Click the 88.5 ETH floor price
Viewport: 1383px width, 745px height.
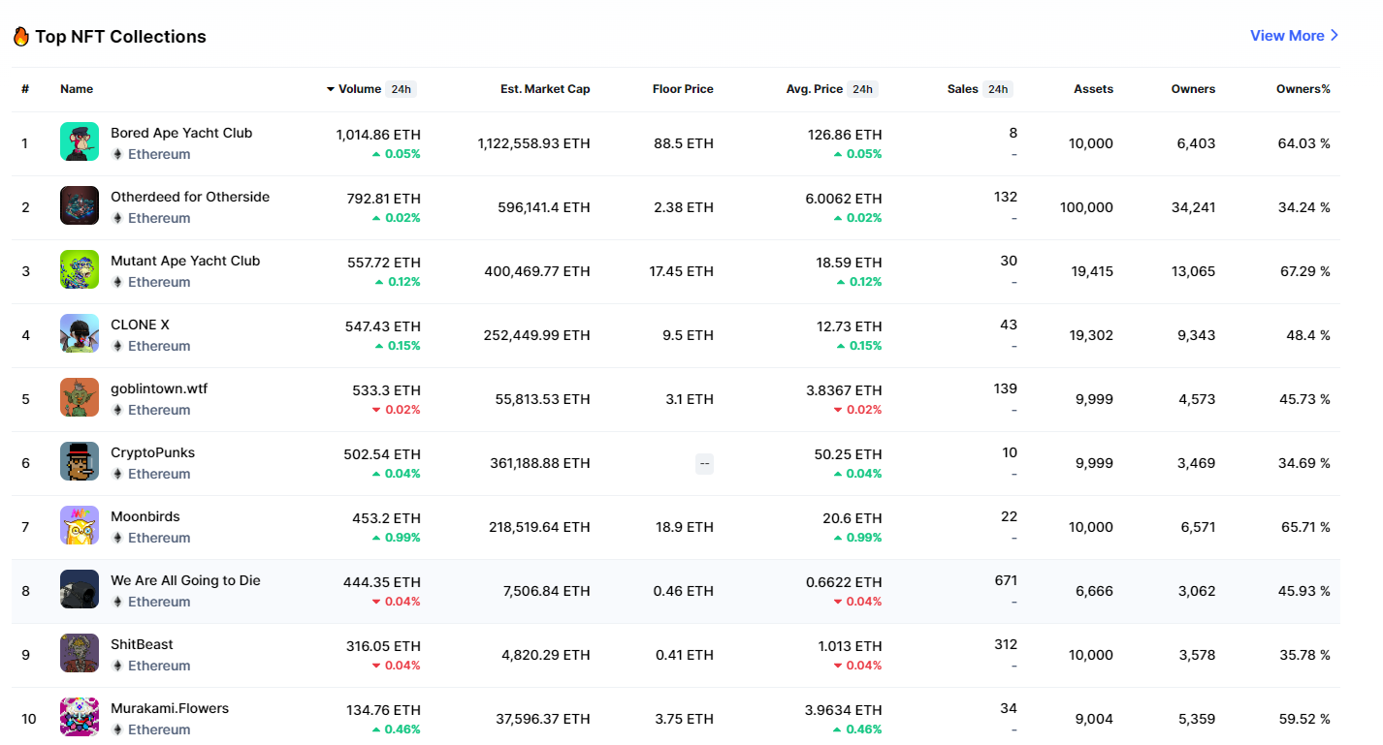pos(684,143)
